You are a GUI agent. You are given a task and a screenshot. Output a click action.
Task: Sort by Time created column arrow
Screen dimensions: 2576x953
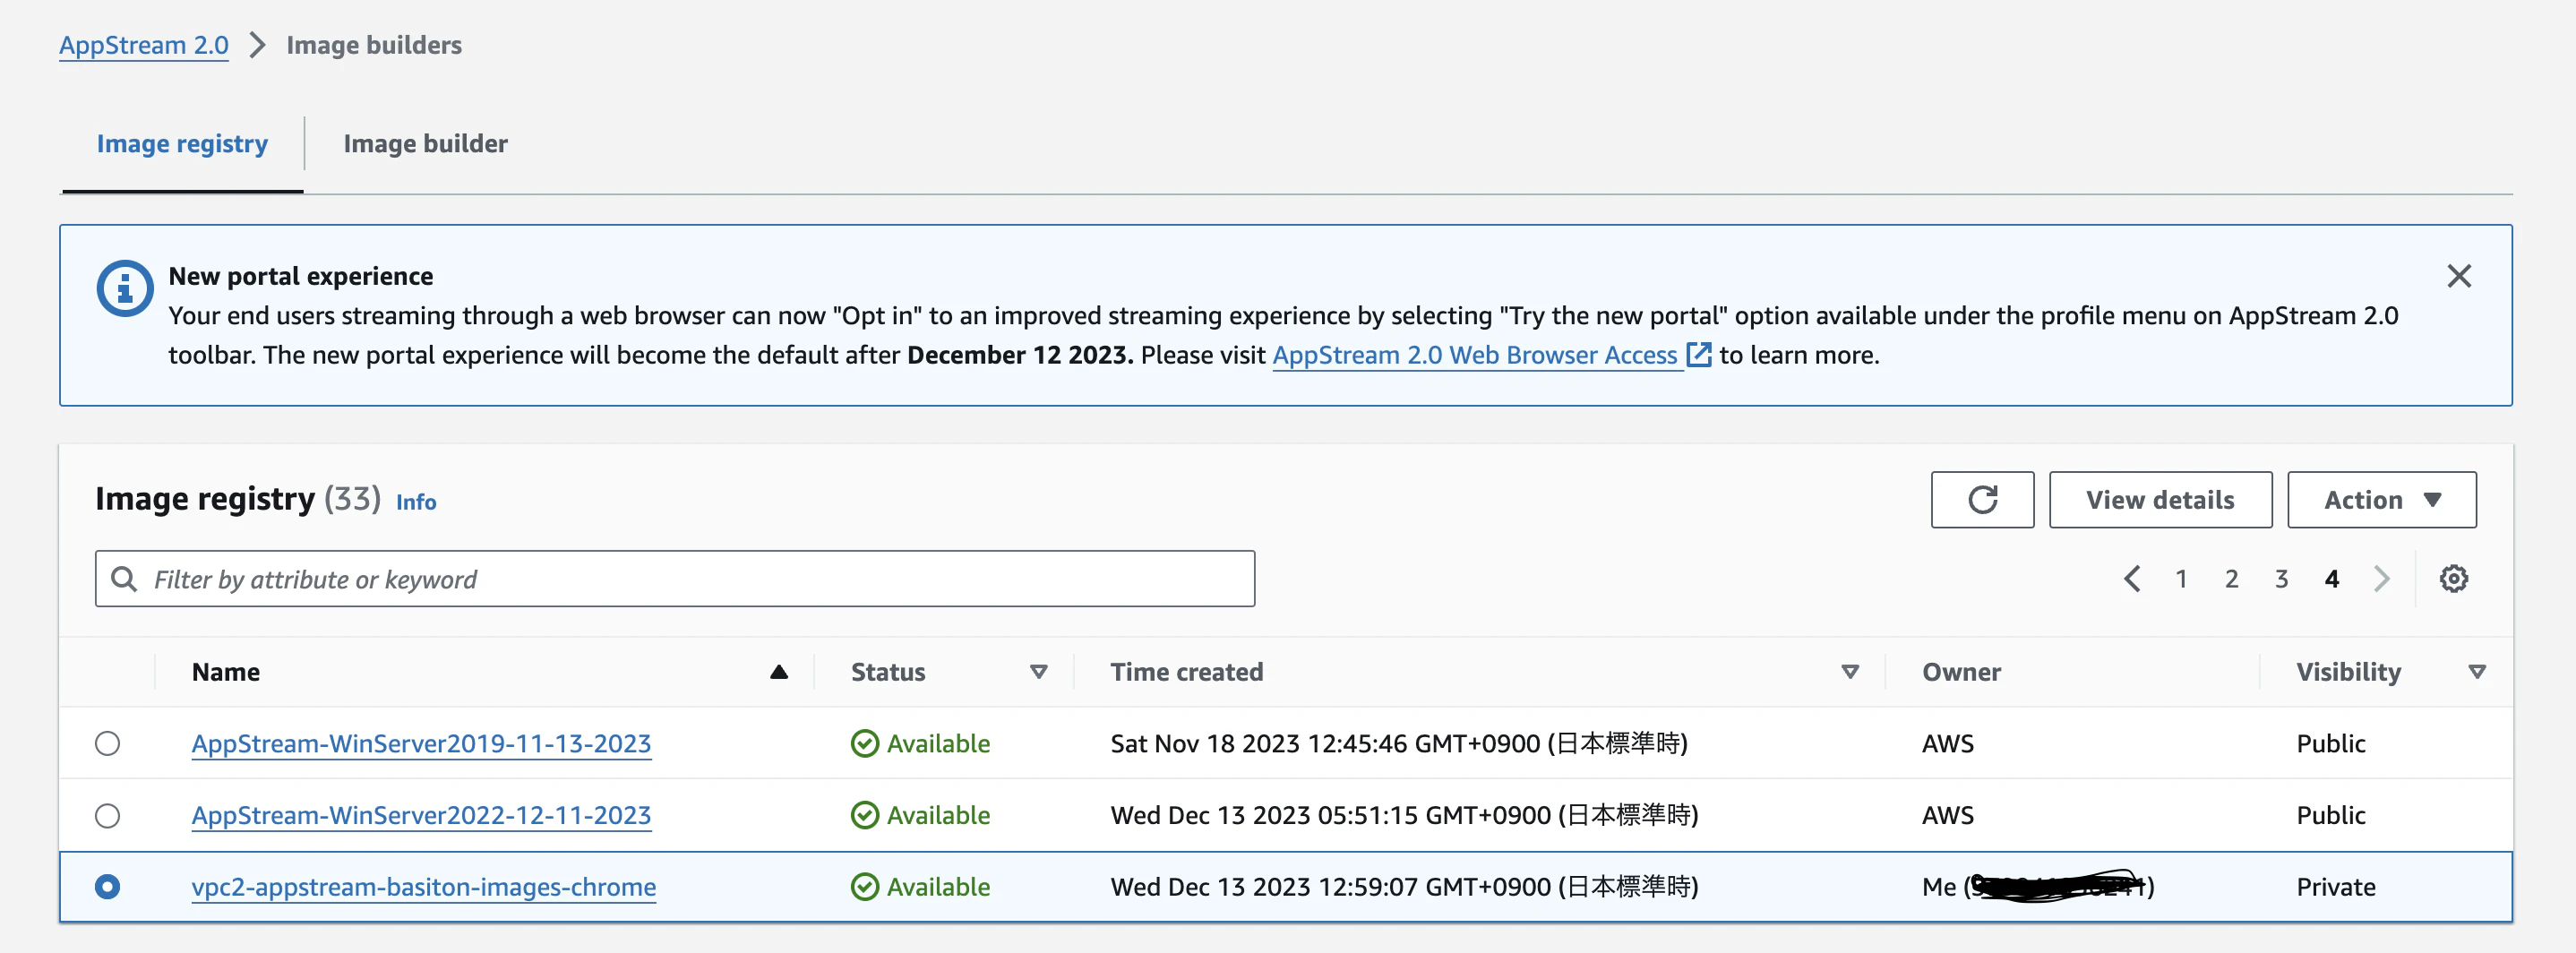pyautogui.click(x=1849, y=672)
